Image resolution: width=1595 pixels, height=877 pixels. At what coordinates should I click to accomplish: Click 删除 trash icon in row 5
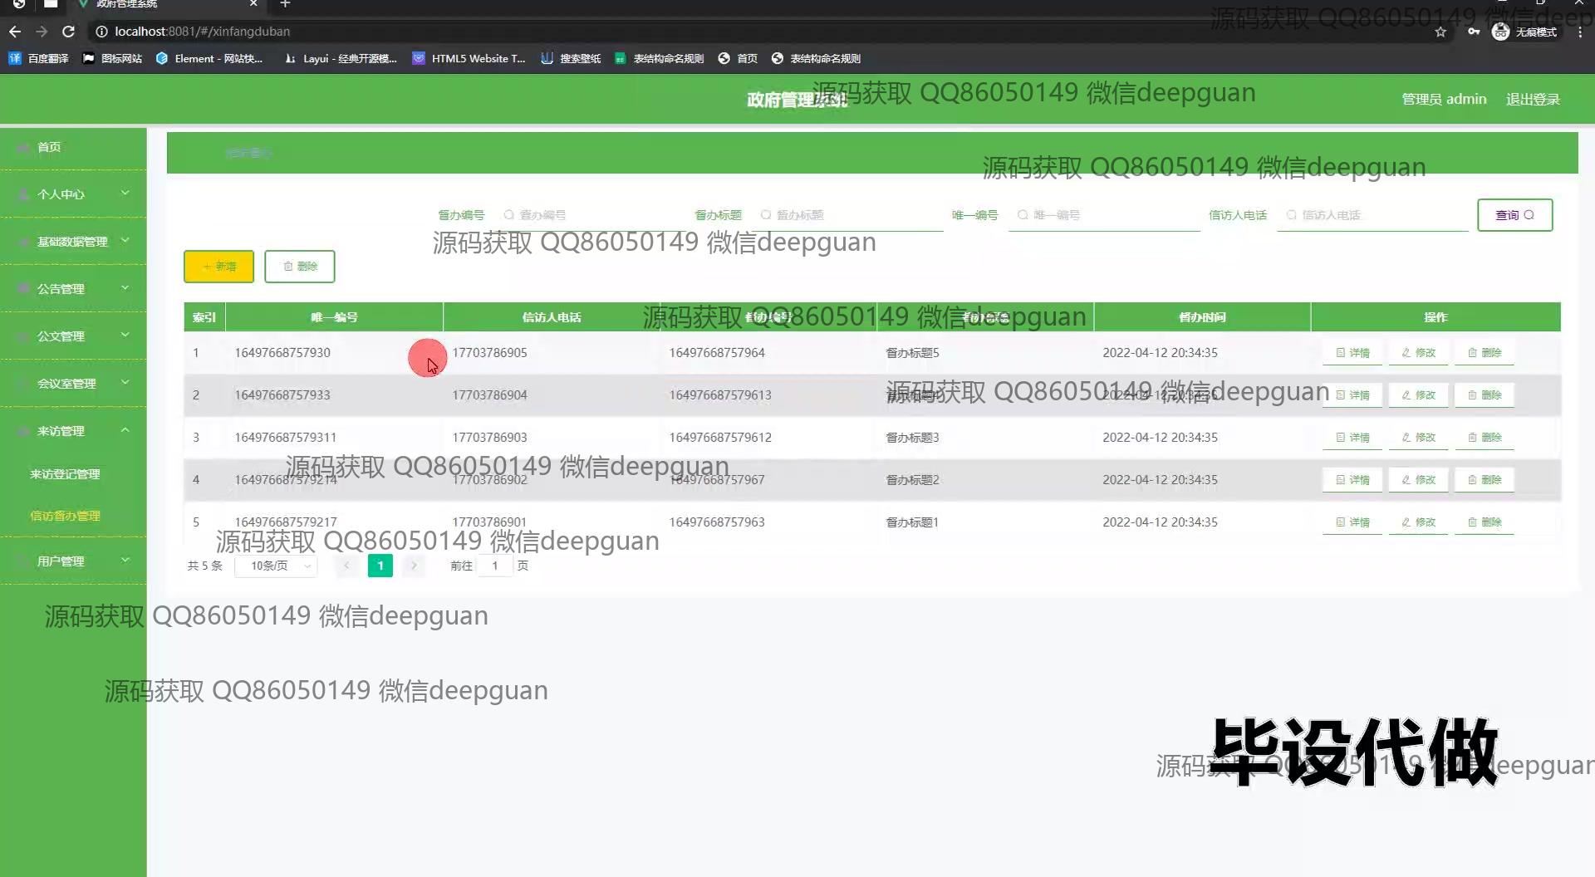[x=1472, y=522]
